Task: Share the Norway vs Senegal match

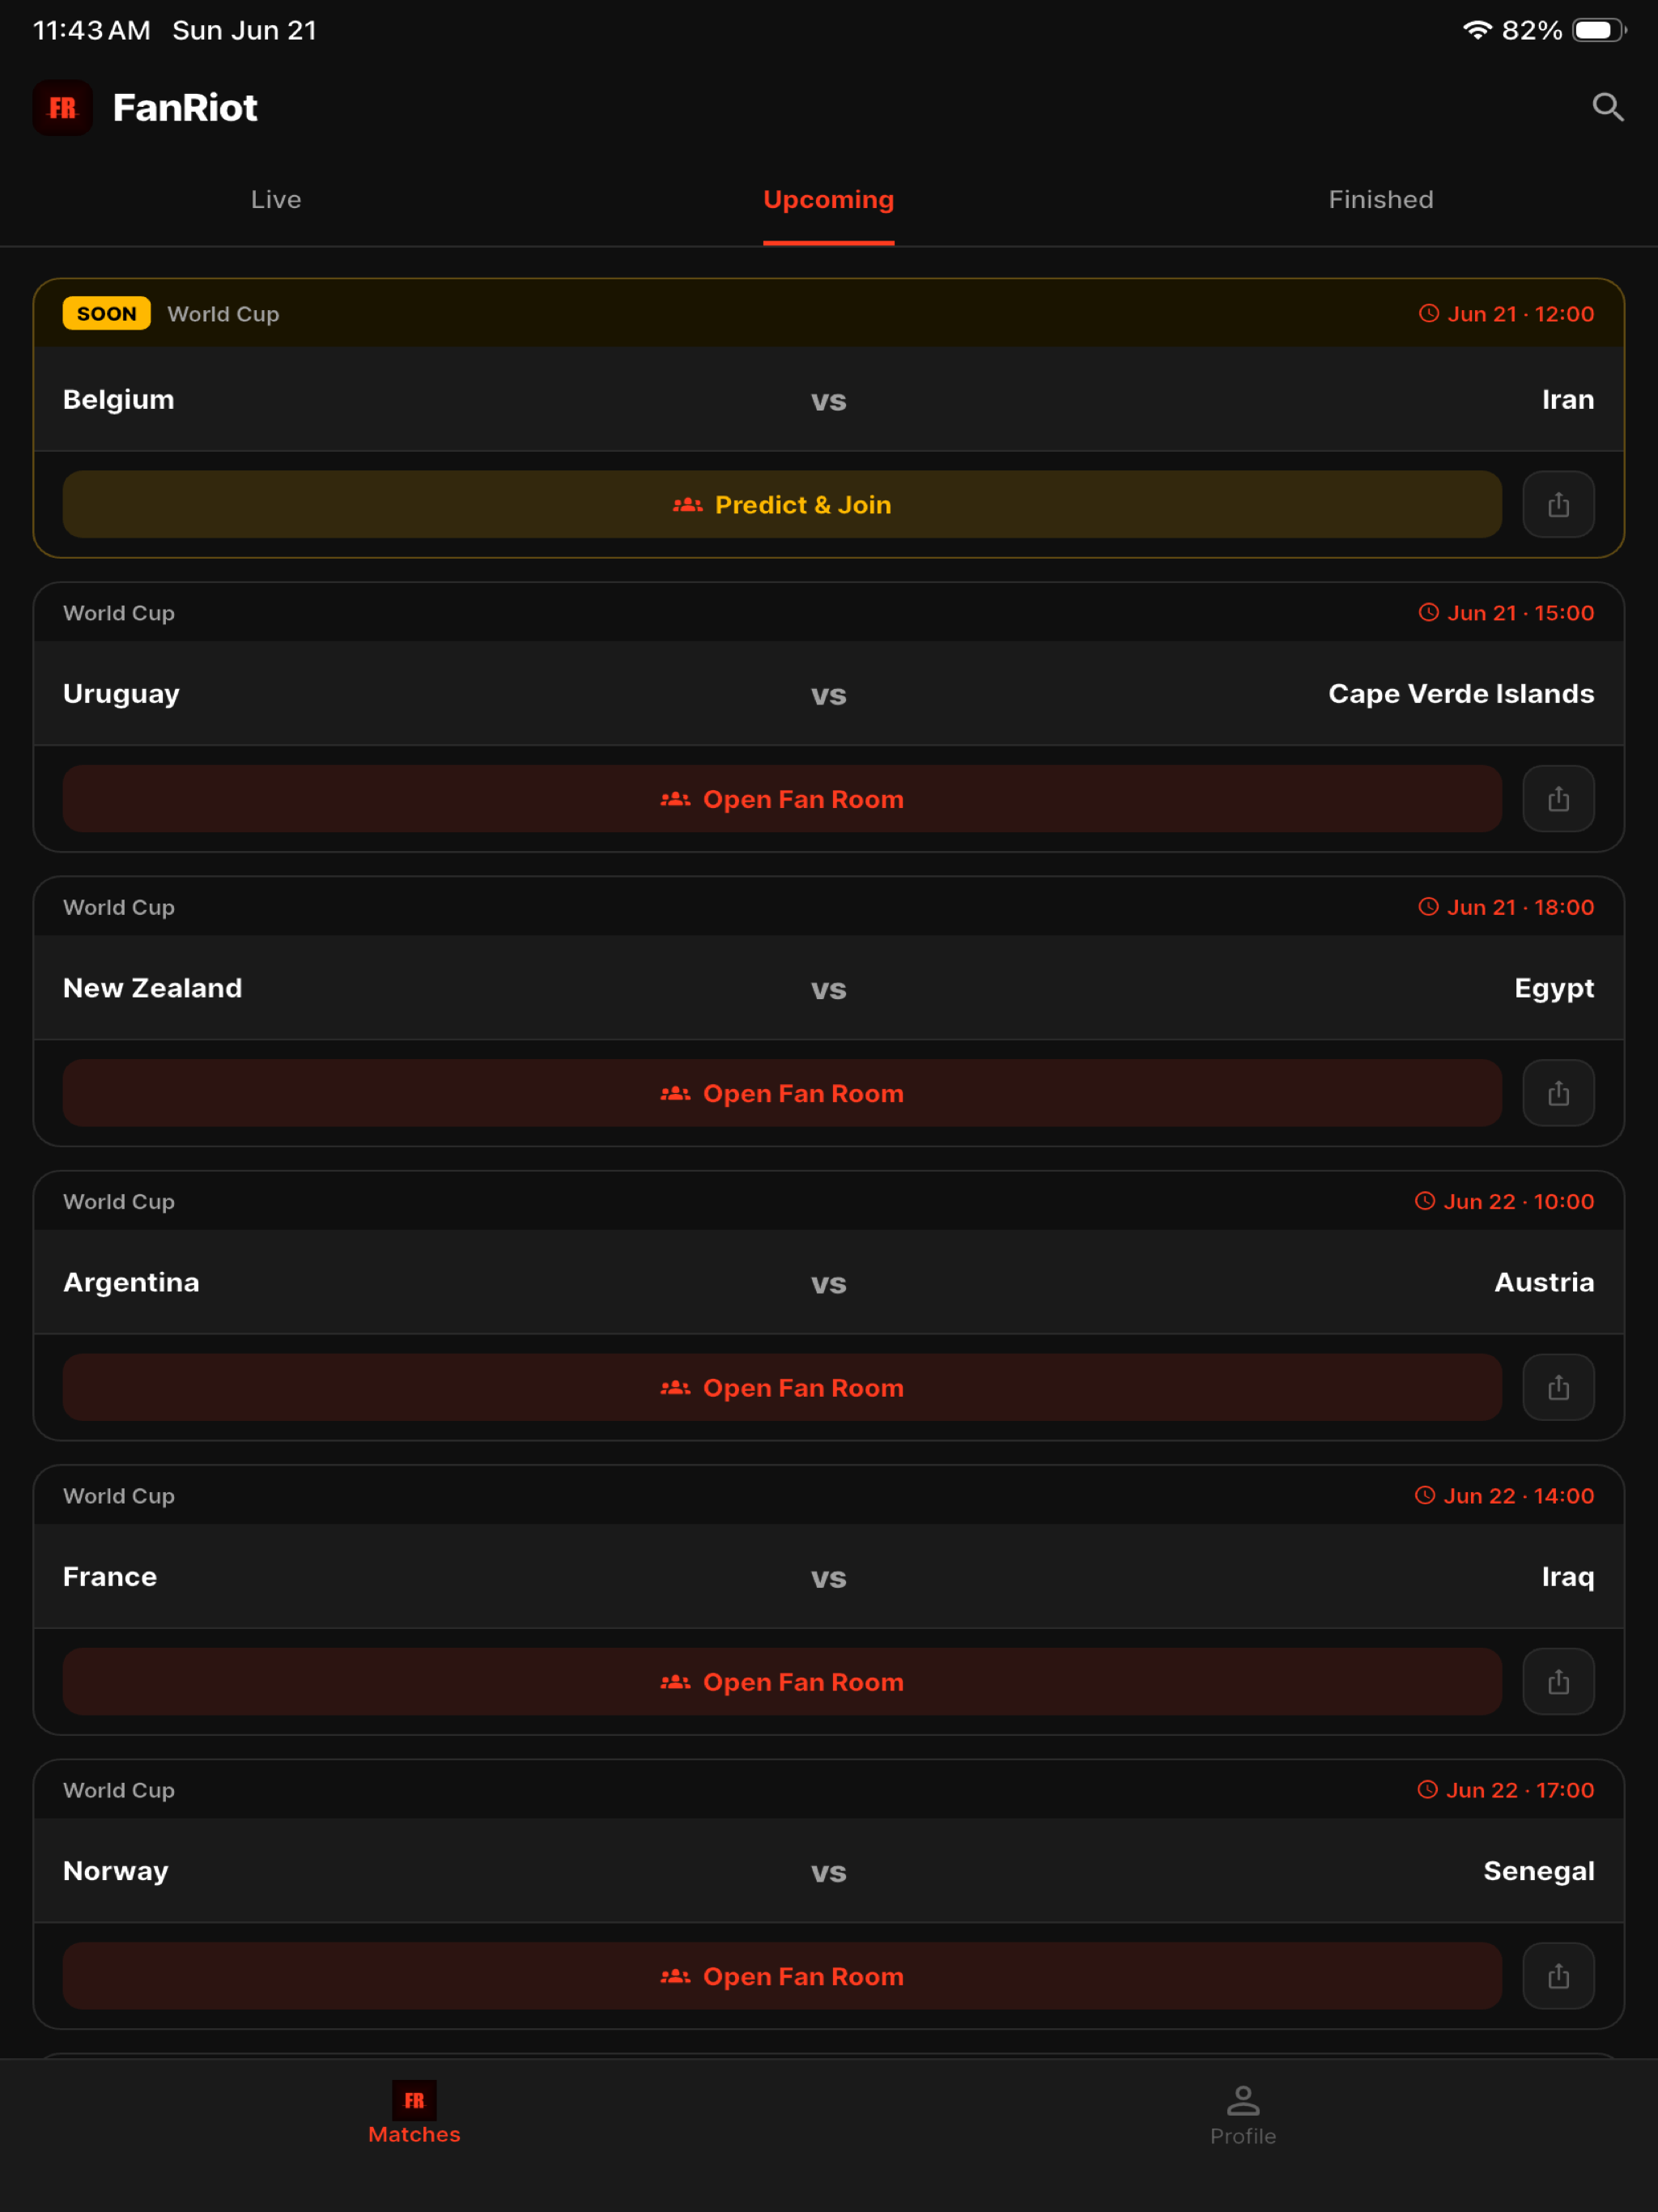Action: [x=1558, y=1976]
